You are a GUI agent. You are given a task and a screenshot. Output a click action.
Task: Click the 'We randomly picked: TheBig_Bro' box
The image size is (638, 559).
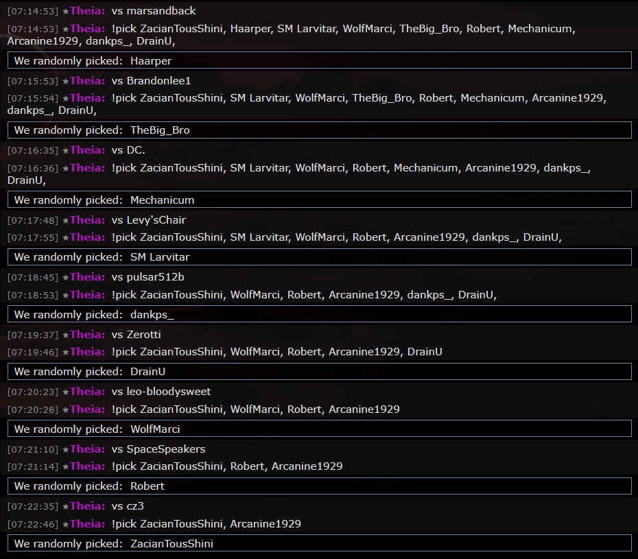(320, 130)
